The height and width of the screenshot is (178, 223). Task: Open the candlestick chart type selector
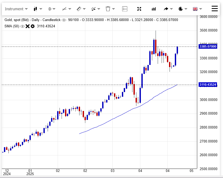38,9
